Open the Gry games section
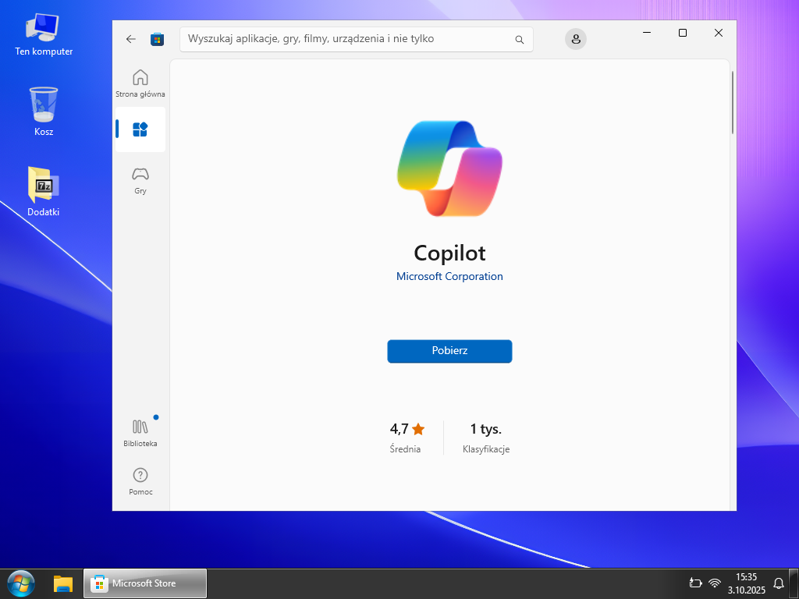The width and height of the screenshot is (799, 599). (140, 179)
